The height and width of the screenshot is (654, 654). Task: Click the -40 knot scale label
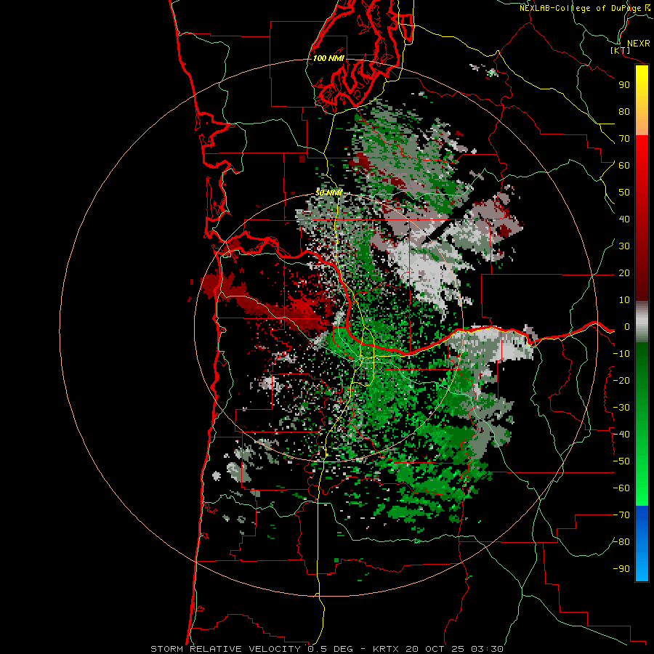[x=621, y=435]
